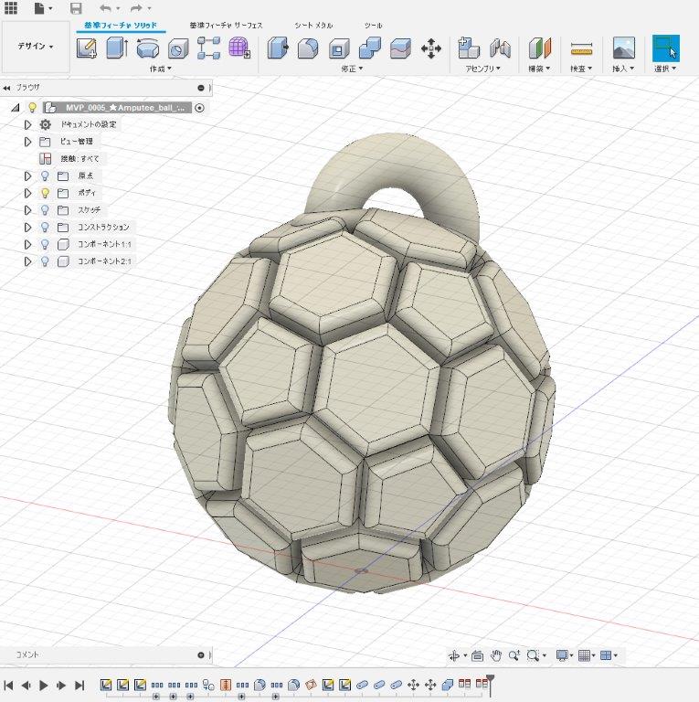Click the Undo arrow
The height and width of the screenshot is (702, 699).
[x=105, y=8]
